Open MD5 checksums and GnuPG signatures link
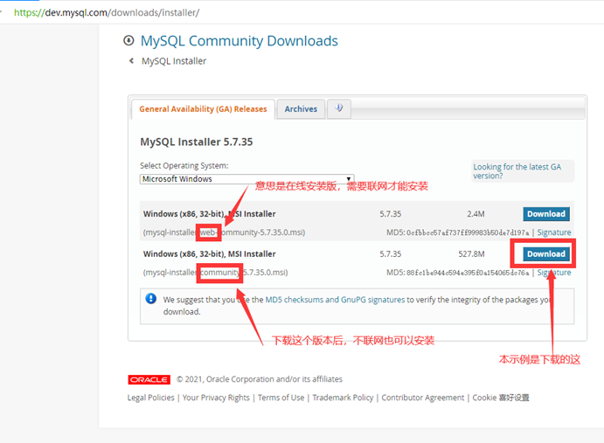 click(x=335, y=300)
